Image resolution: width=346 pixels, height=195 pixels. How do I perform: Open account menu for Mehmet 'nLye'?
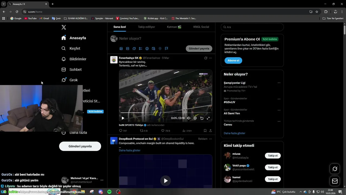pos(82,180)
